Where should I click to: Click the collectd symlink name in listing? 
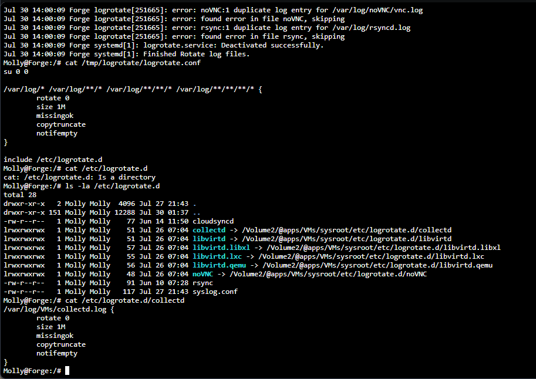(209, 230)
